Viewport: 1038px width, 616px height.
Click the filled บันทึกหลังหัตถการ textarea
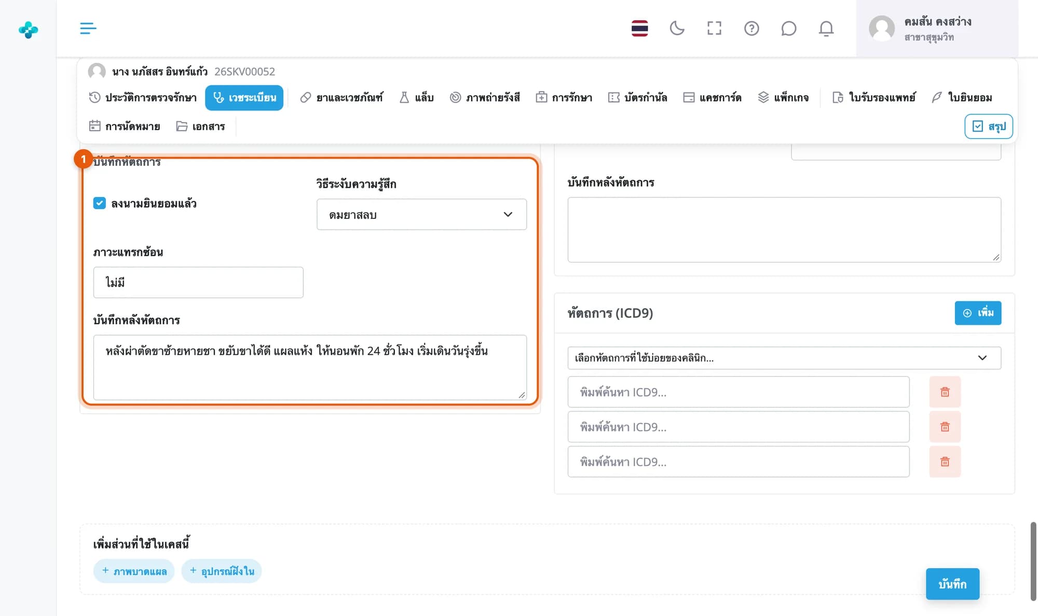click(x=310, y=367)
